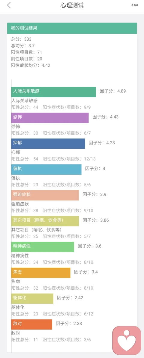Image resolution: width=144 pixels, height=358 pixels.
Task: Tap the 总分：333 line
Action: coord(21,39)
